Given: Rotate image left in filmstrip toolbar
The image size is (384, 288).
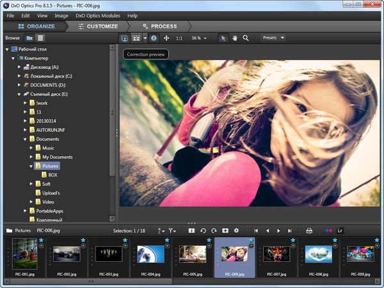Looking at the screenshot, I should click(x=203, y=230).
